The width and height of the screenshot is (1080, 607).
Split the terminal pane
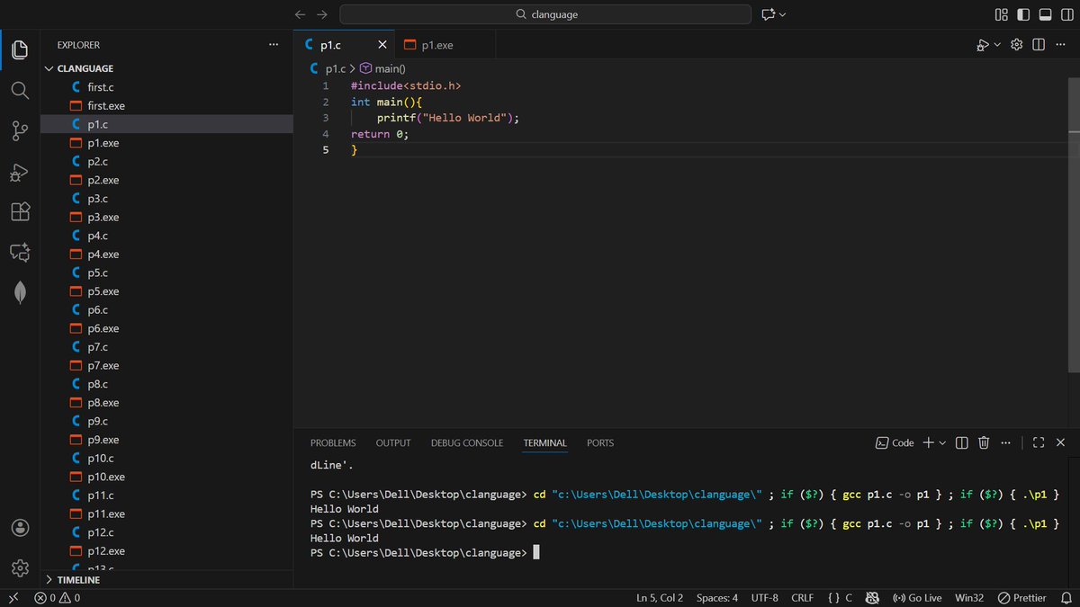pyautogui.click(x=961, y=442)
